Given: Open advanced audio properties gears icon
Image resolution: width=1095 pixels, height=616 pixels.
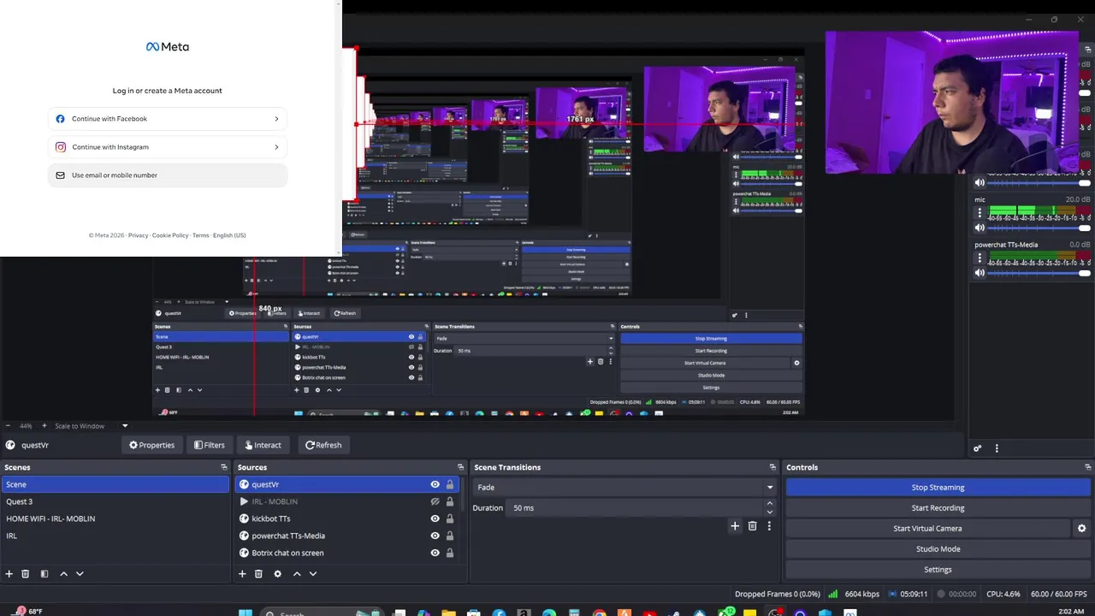Looking at the screenshot, I should [x=977, y=448].
